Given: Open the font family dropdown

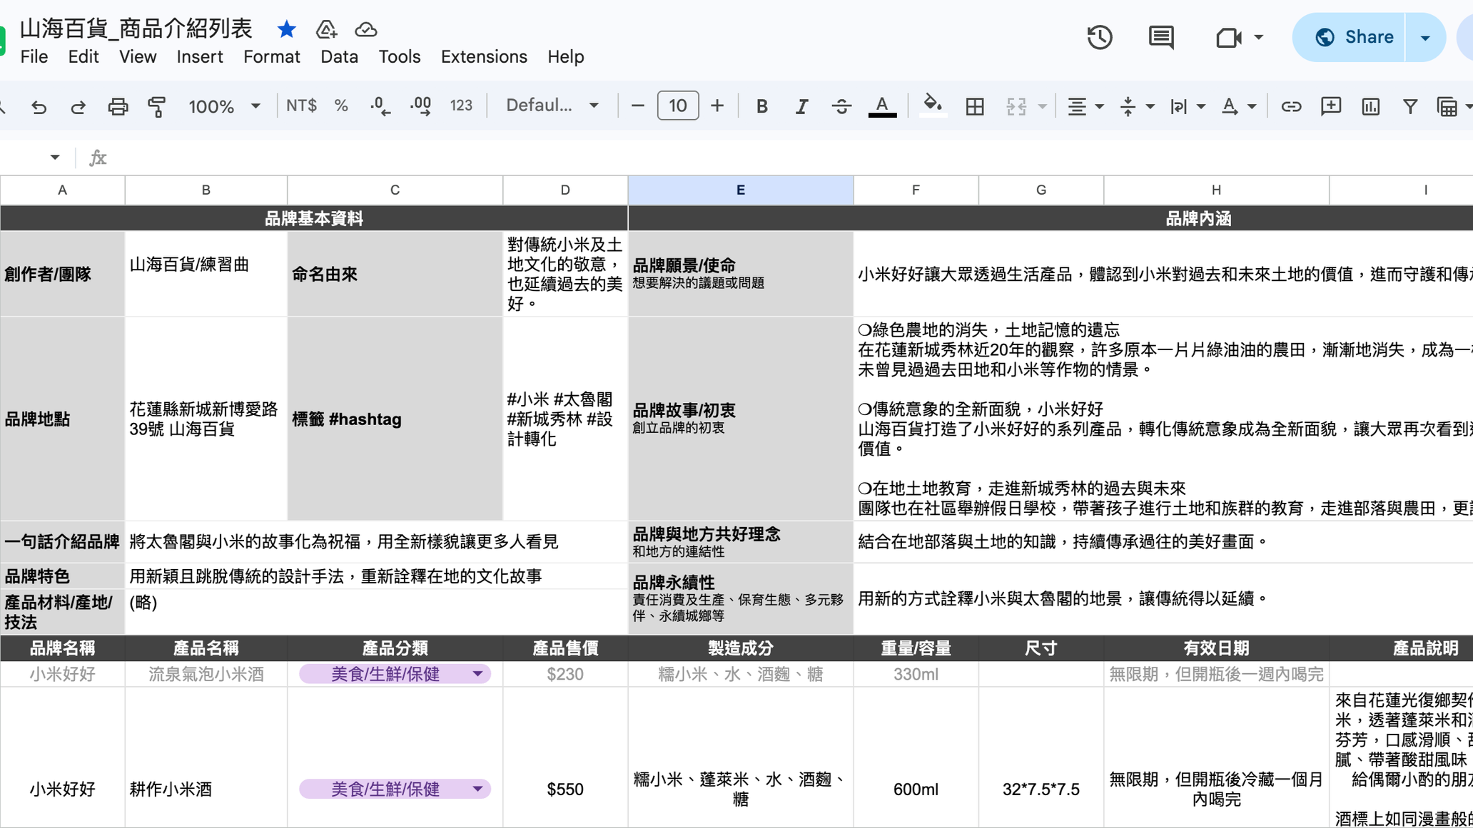Looking at the screenshot, I should pyautogui.click(x=552, y=106).
